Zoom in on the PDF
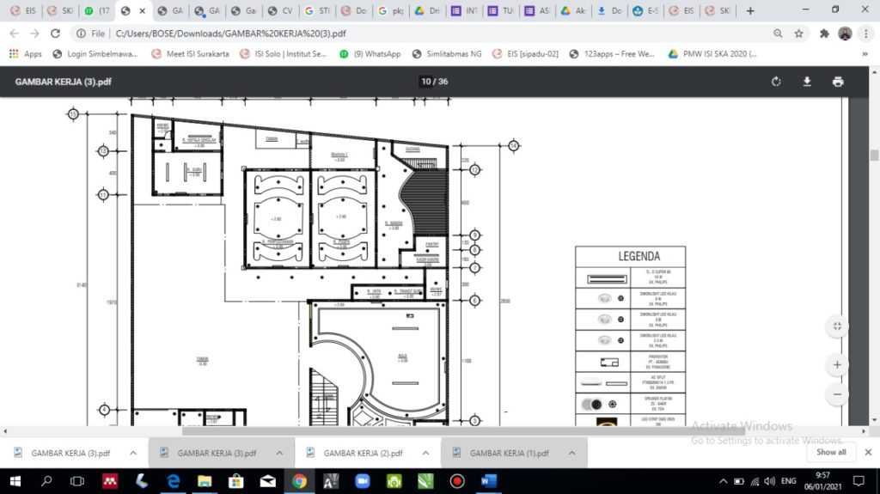This screenshot has height=494, width=880. 837,364
